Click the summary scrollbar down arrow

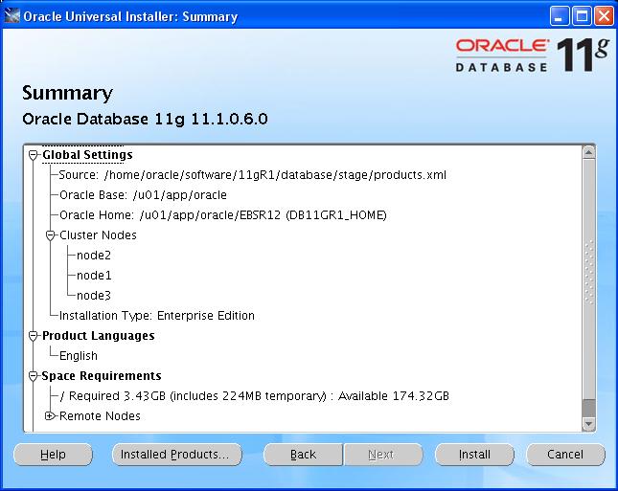[x=588, y=424]
